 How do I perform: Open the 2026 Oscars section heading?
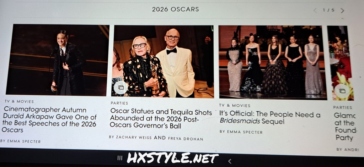click(176, 9)
